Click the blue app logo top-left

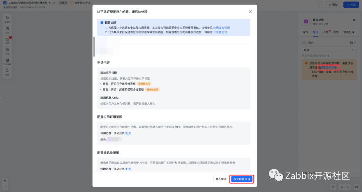[x=5, y=3]
